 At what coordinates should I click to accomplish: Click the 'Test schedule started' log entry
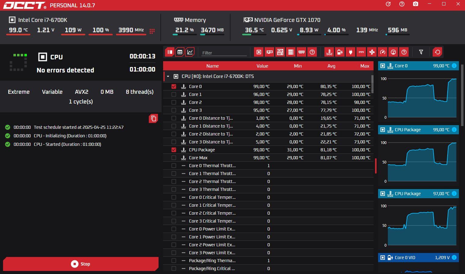[x=79, y=127]
